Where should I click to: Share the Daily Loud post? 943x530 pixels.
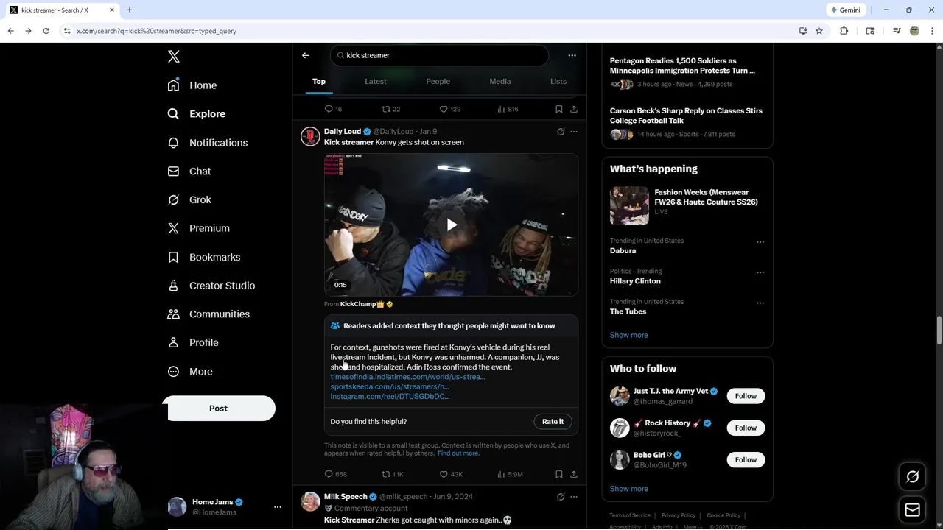pyautogui.click(x=574, y=475)
